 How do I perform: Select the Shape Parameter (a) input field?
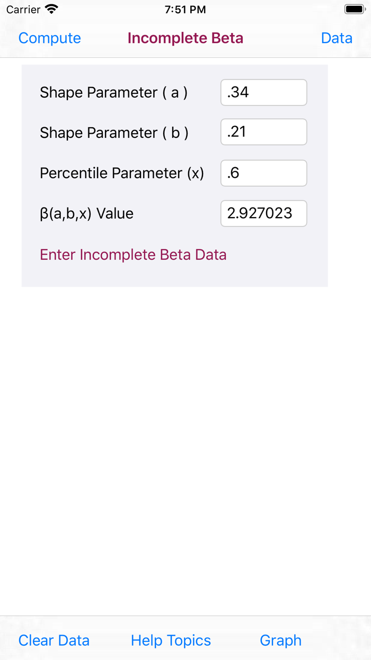click(263, 92)
